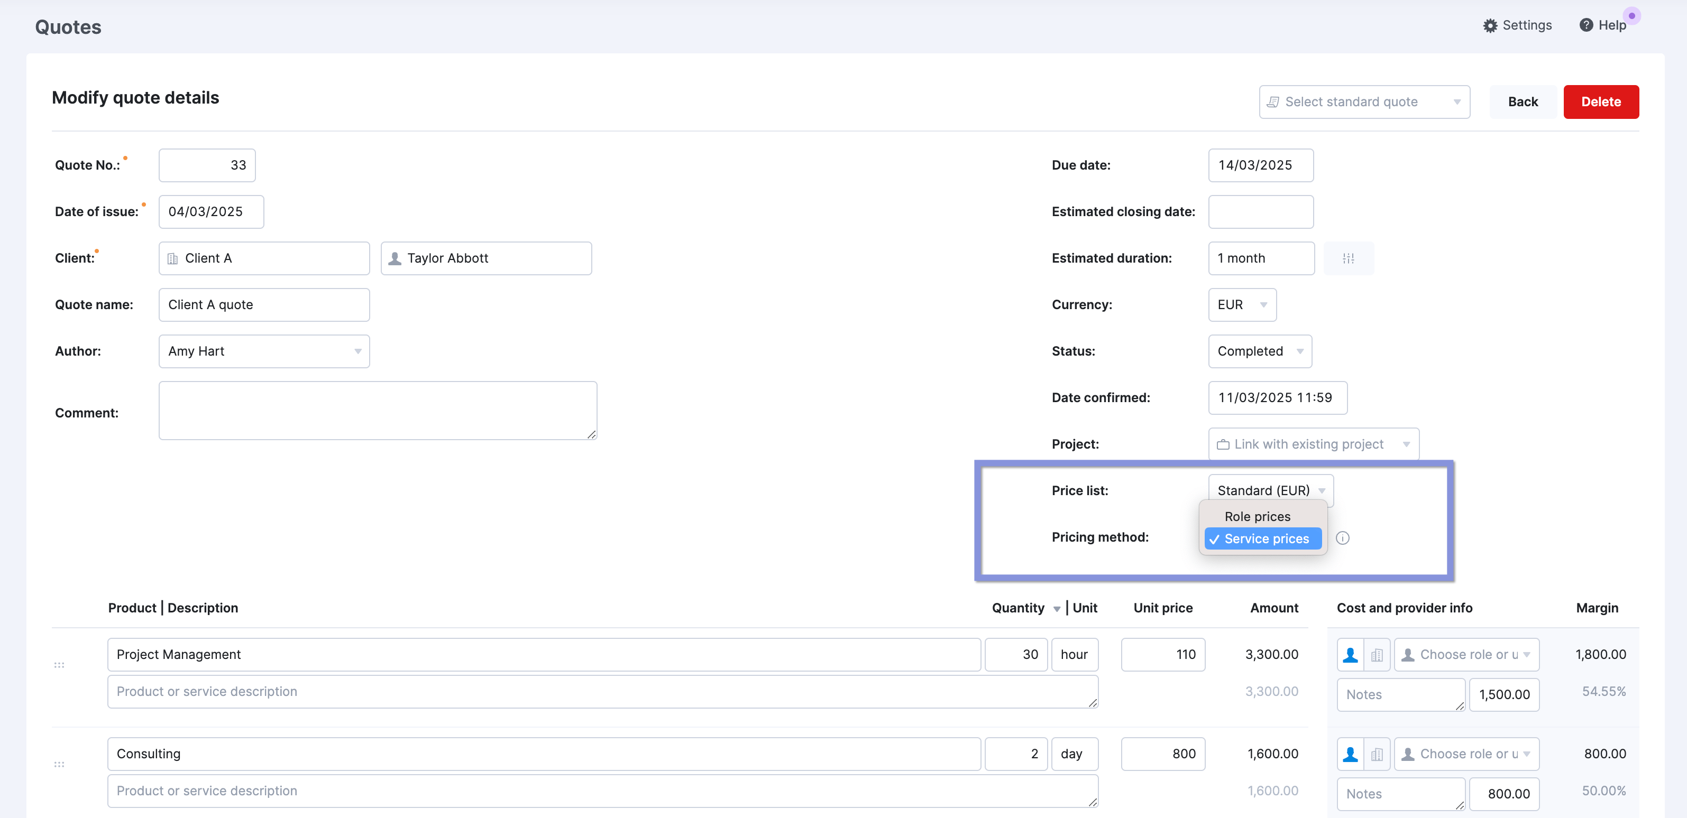Open the Author Amy Hart dropdown
Image resolution: width=1687 pixels, height=818 pixels.
[x=264, y=351]
